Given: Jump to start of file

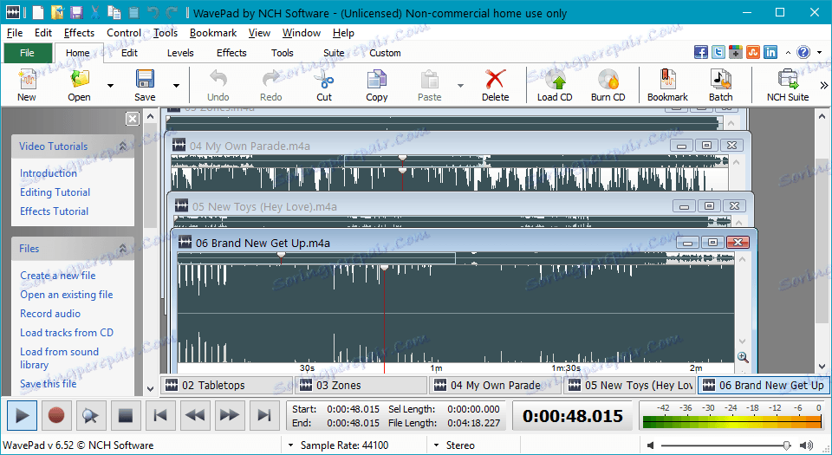Looking at the screenshot, I should (160, 415).
